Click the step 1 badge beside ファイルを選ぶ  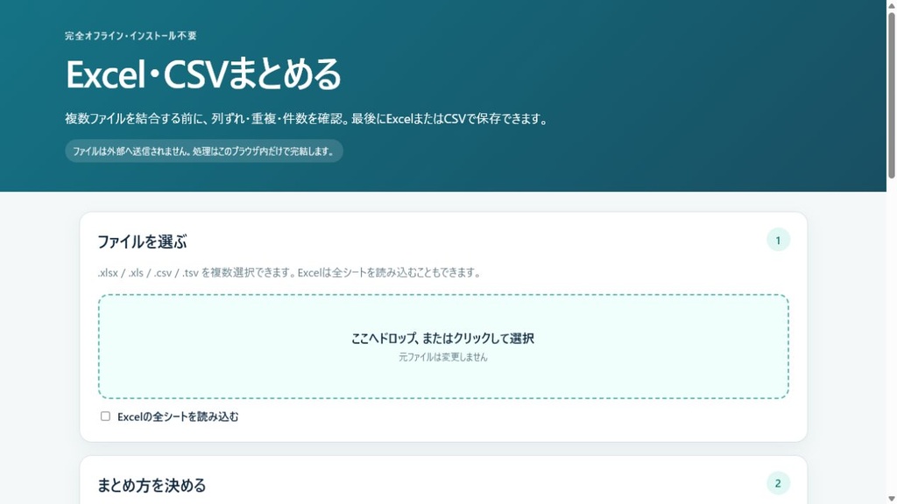pos(778,240)
